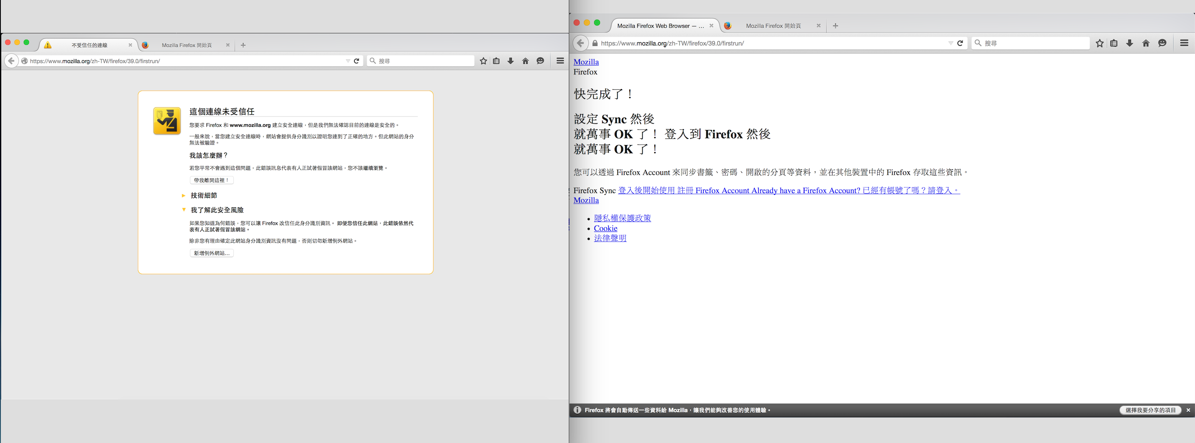
Task: Click the bookmark star in the untrusted connection window
Action: pos(483,61)
